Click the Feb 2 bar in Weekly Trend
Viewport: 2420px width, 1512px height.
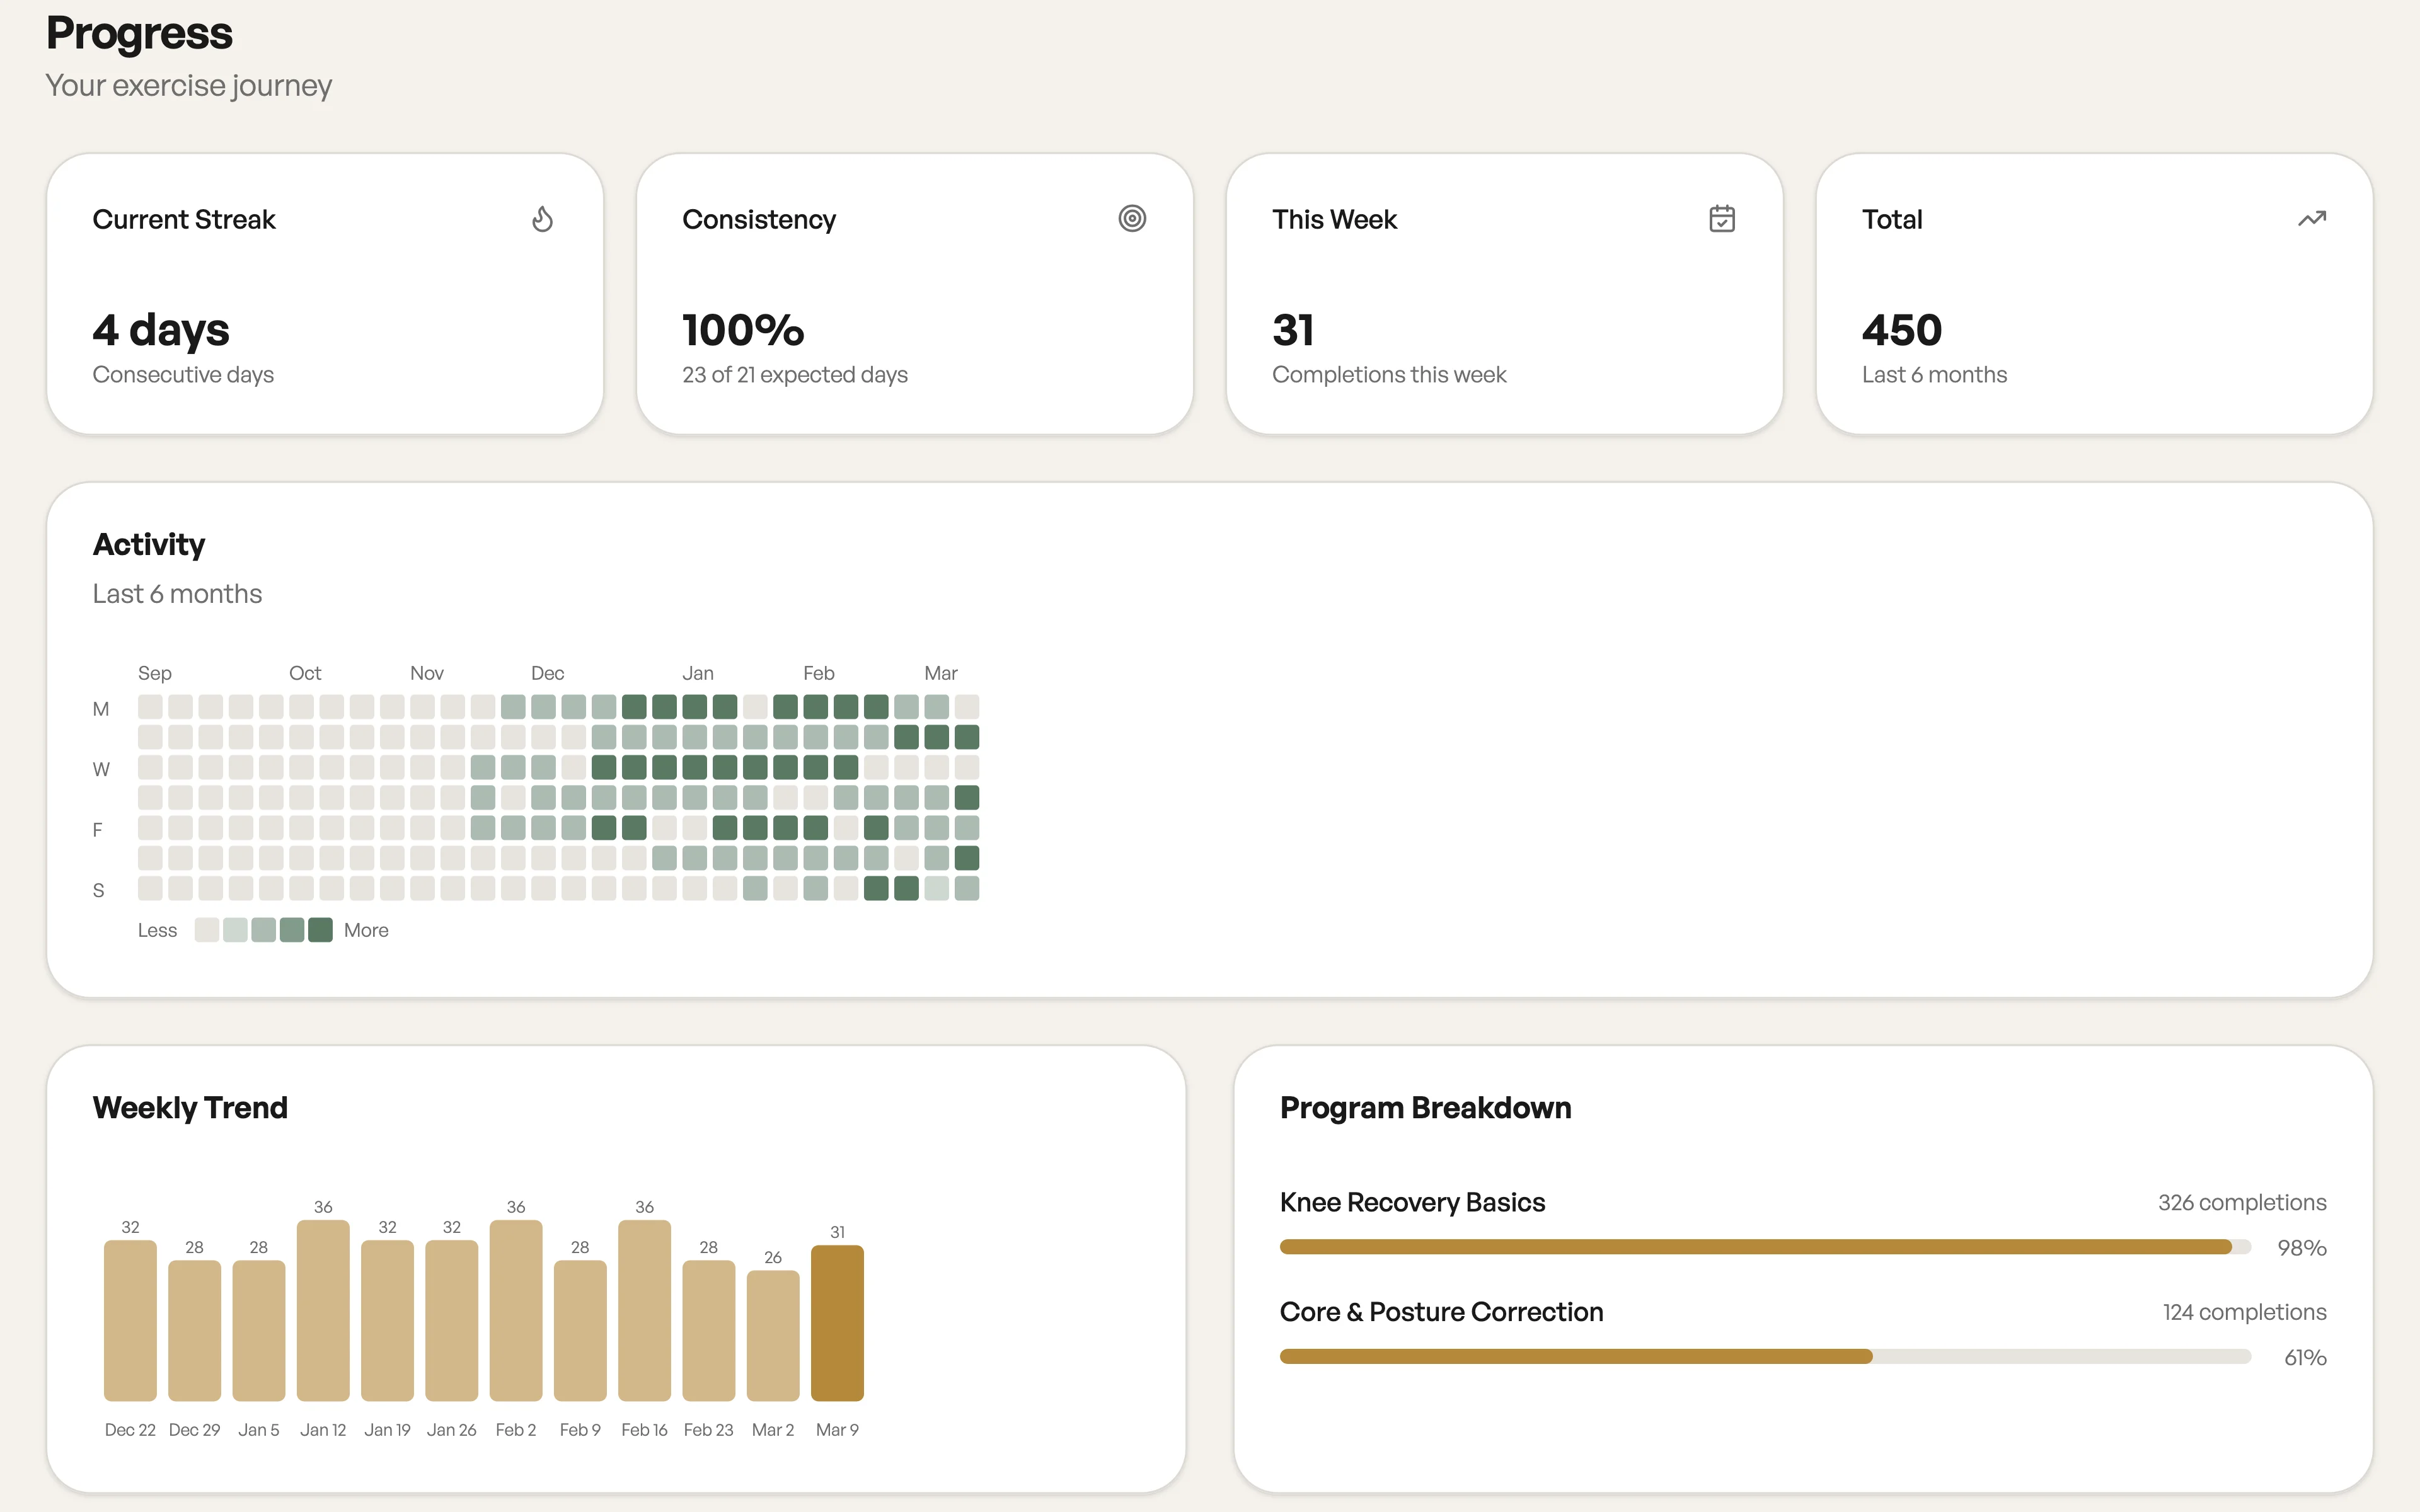coord(516,1310)
